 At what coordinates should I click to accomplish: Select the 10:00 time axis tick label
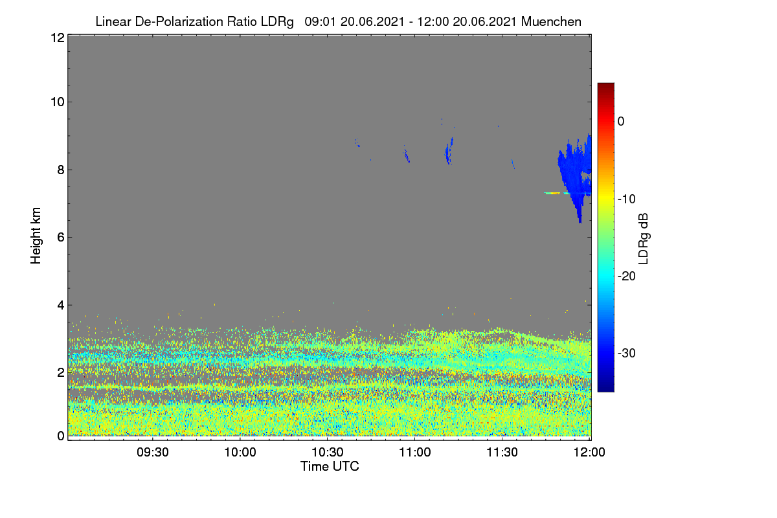(240, 452)
